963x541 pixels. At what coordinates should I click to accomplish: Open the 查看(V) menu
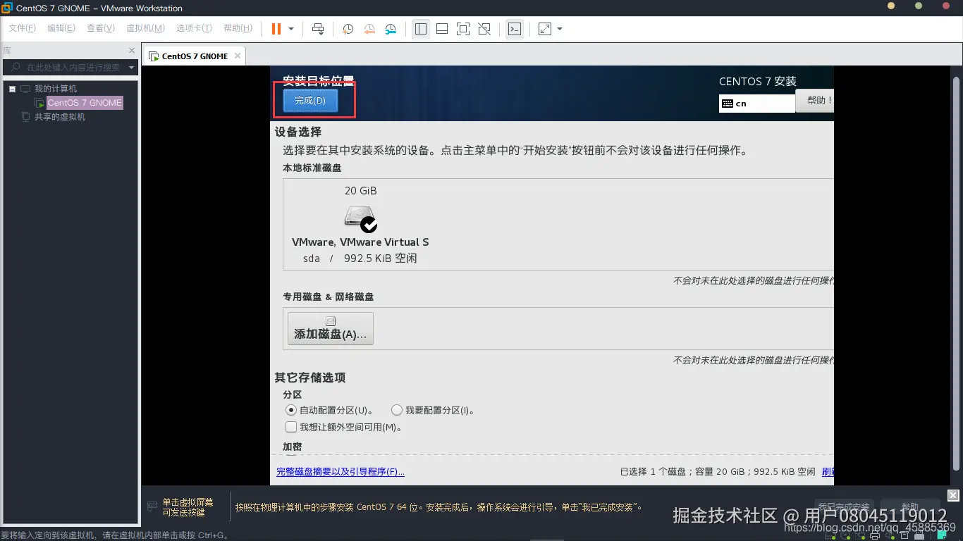pyautogui.click(x=101, y=28)
